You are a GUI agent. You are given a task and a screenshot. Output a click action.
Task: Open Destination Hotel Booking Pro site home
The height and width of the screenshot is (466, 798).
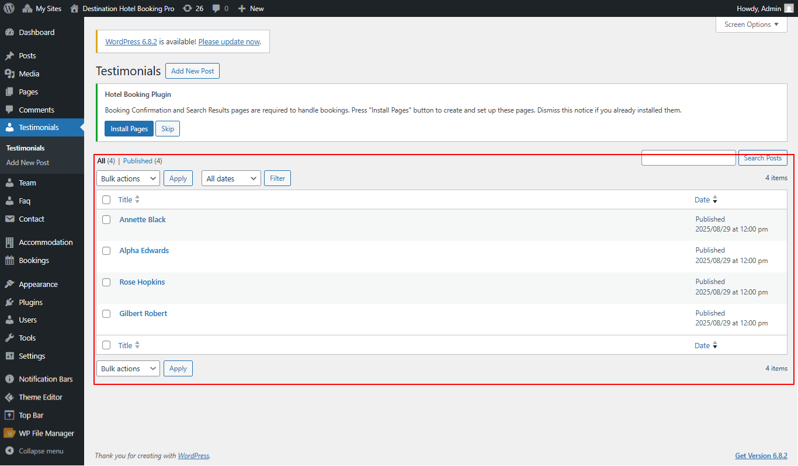pos(122,8)
